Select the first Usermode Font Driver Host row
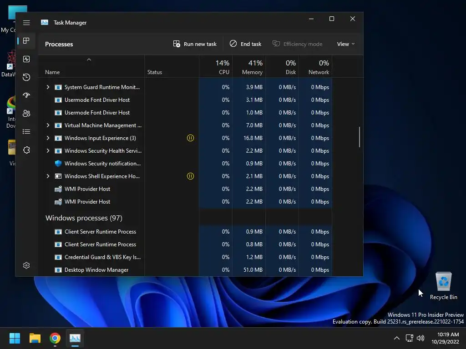This screenshot has width=466, height=349. click(x=188, y=100)
